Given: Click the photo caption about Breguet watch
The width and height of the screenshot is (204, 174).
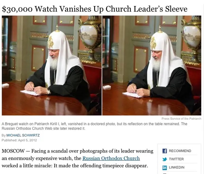Looking at the screenshot, I should pos(95,126).
